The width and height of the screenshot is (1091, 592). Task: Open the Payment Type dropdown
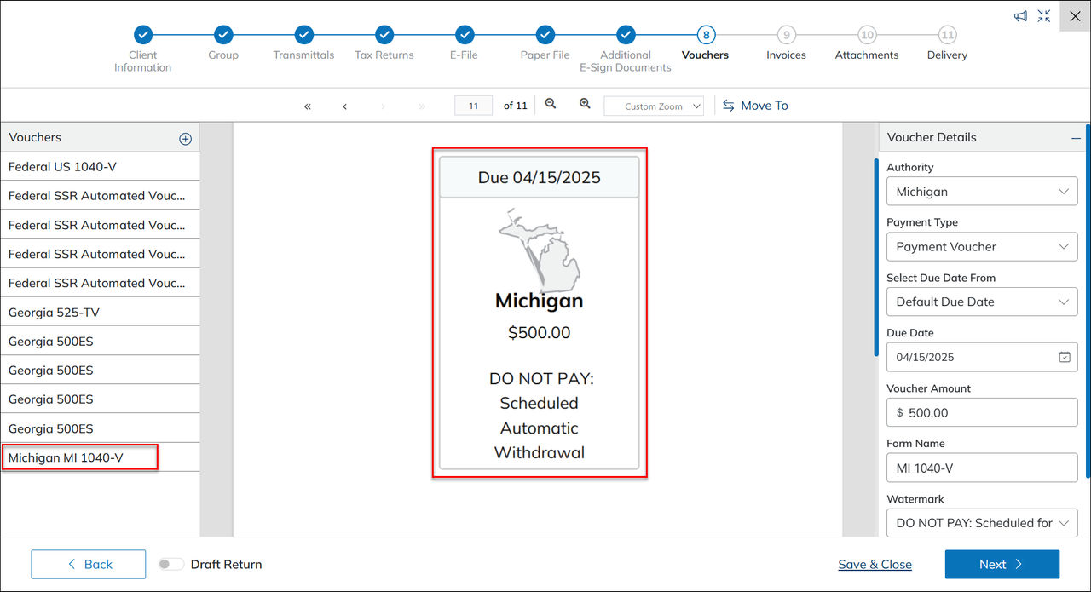[x=982, y=247]
